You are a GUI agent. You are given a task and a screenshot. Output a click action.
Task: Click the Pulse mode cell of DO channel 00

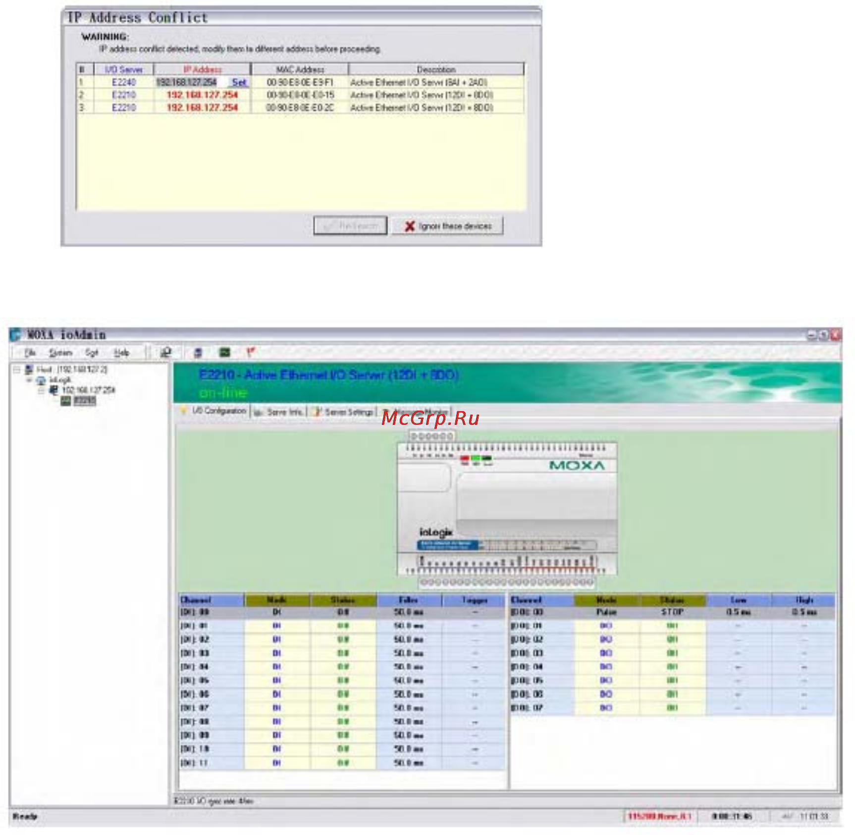pyautogui.click(x=607, y=612)
